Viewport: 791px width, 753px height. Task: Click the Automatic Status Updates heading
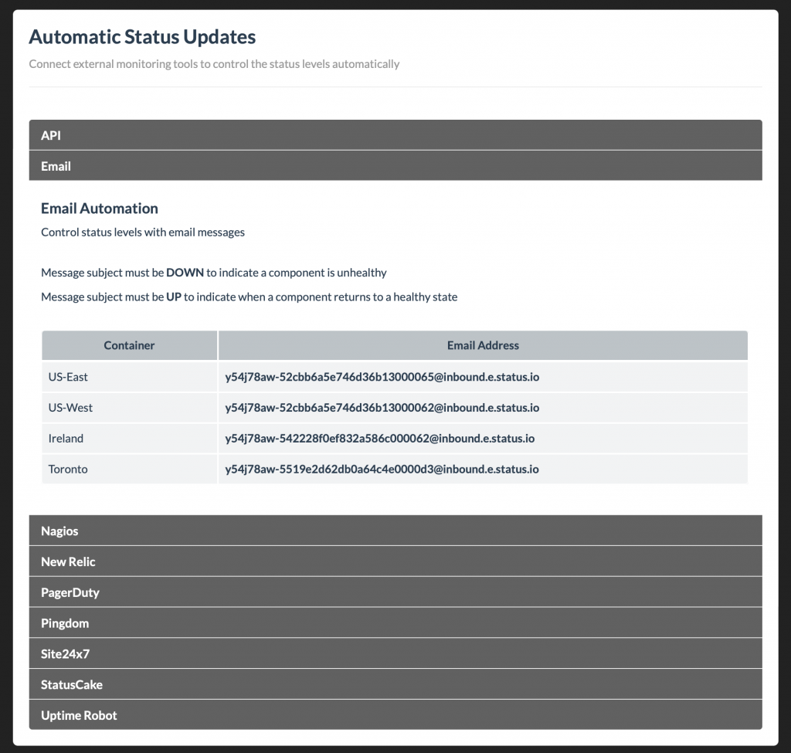coord(142,36)
